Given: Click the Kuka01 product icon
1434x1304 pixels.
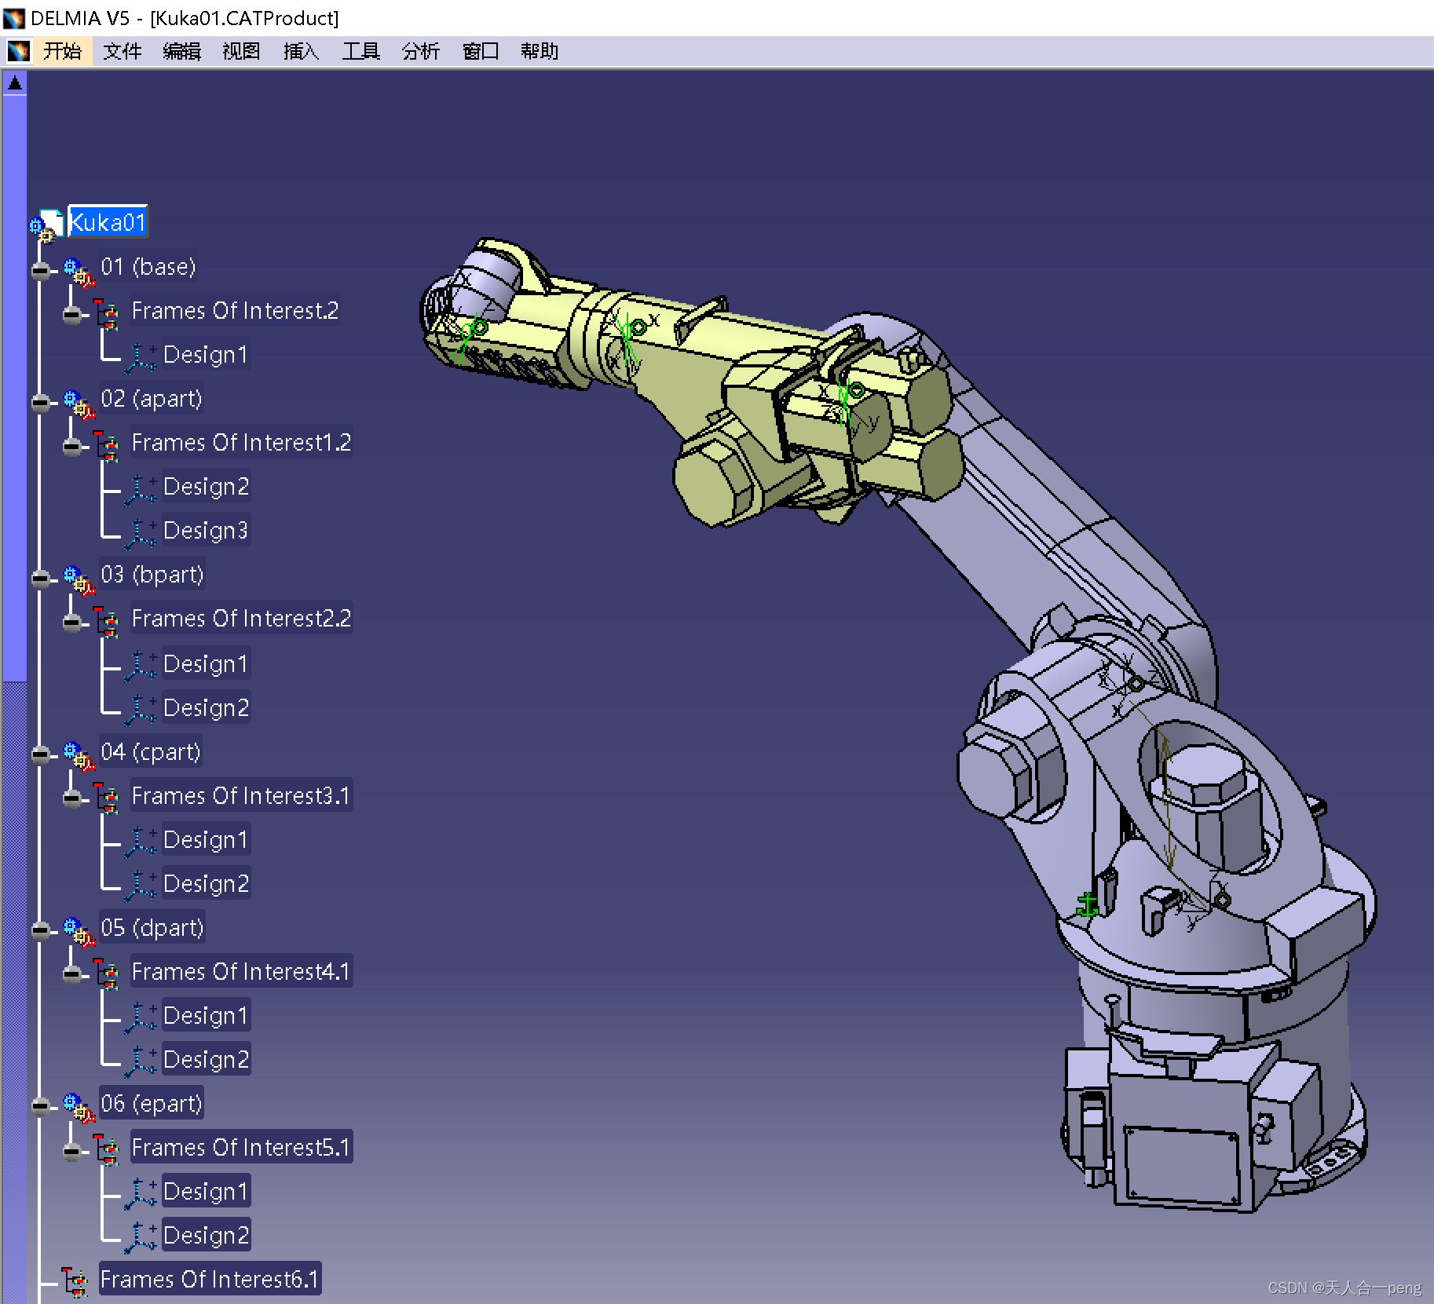Looking at the screenshot, I should [46, 225].
